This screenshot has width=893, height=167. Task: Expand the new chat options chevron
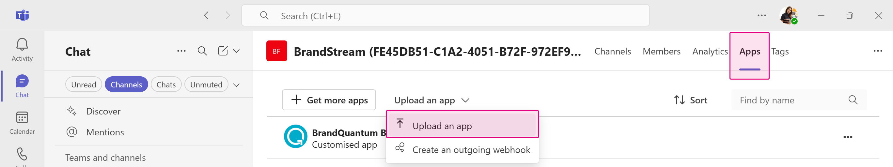tap(236, 51)
